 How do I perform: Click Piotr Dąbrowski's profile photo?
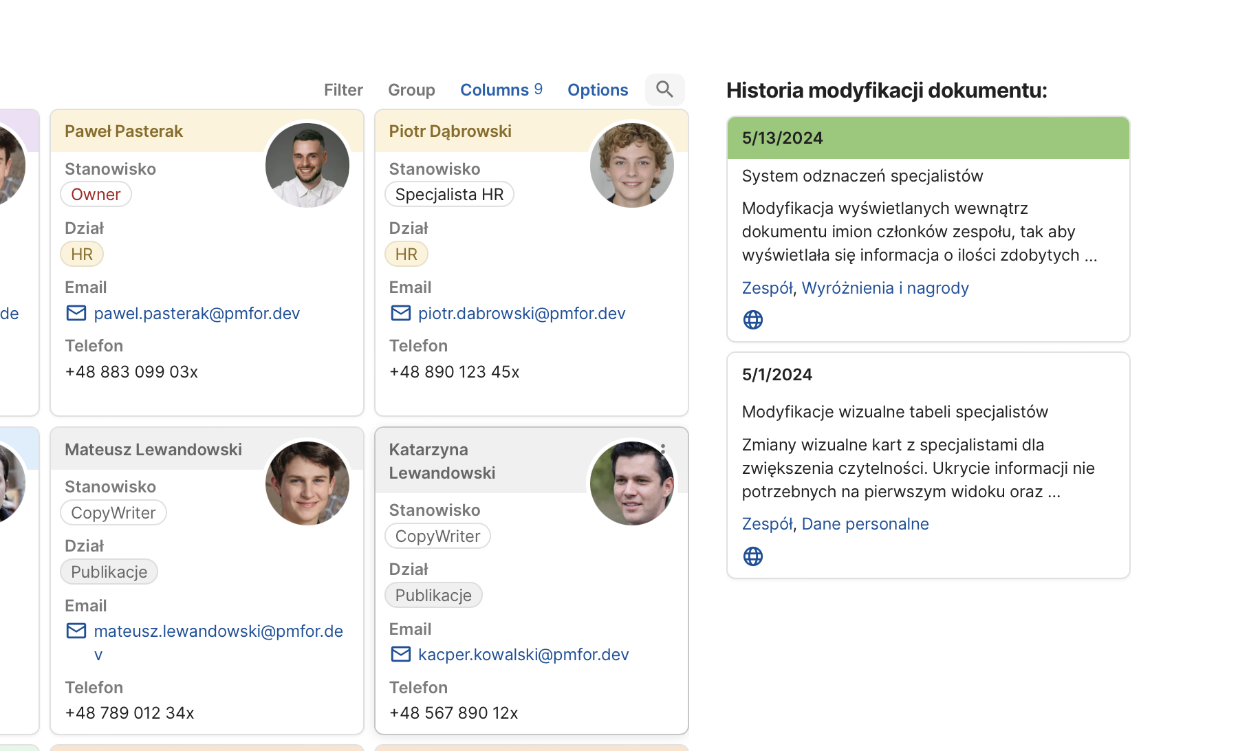(631, 165)
